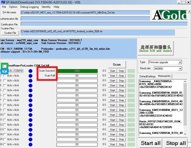Enable the row 2 port checkbox
Viewport: 191px width, 148px height.
pyautogui.click(x=5, y=76)
